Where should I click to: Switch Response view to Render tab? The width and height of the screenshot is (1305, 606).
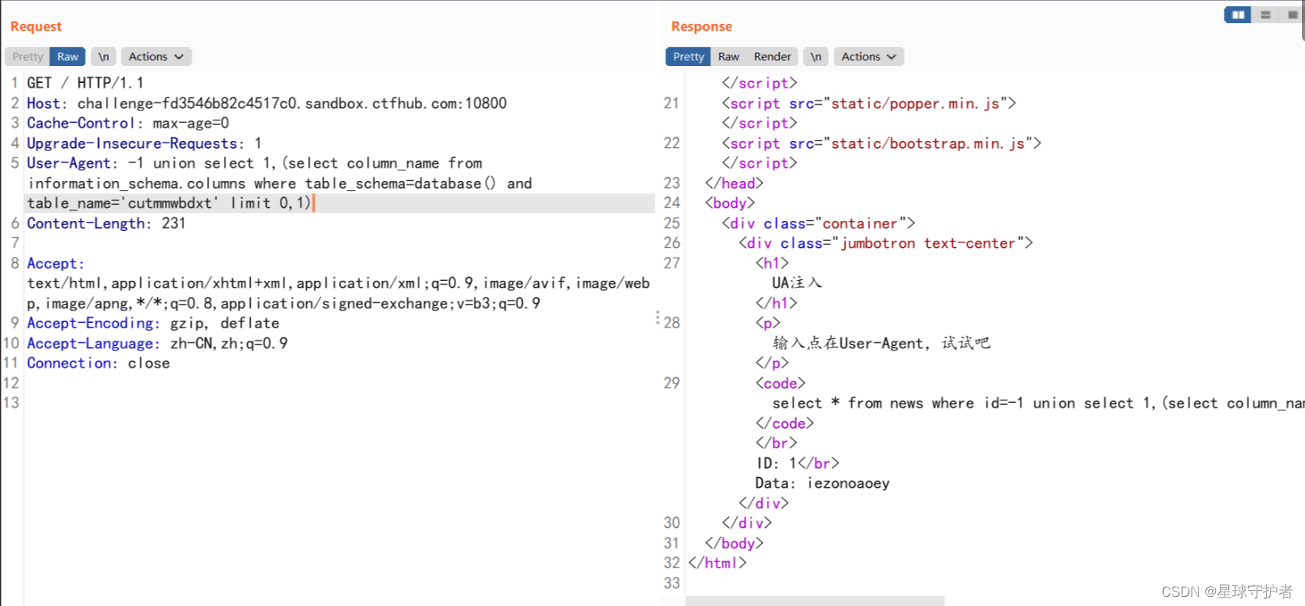click(772, 57)
